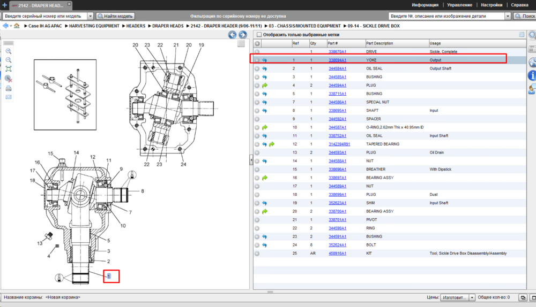
Task: Go to Case IH AG APAC breadcrumb
Action: click(x=45, y=26)
